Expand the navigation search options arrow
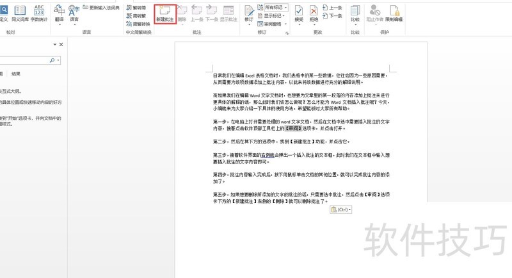The height and width of the screenshot is (278, 512). (x=59, y=60)
